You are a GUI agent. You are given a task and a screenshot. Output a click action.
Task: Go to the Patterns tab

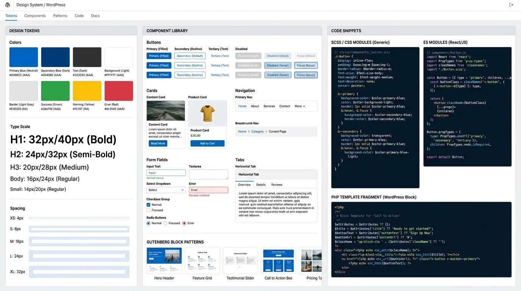click(x=60, y=16)
